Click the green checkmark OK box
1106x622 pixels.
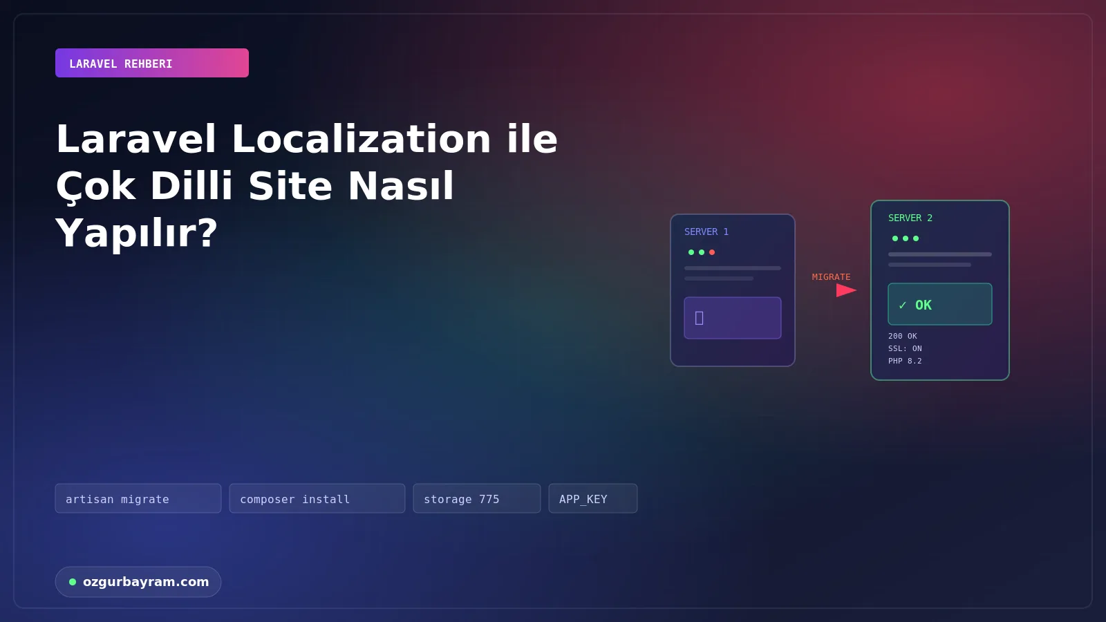940,304
